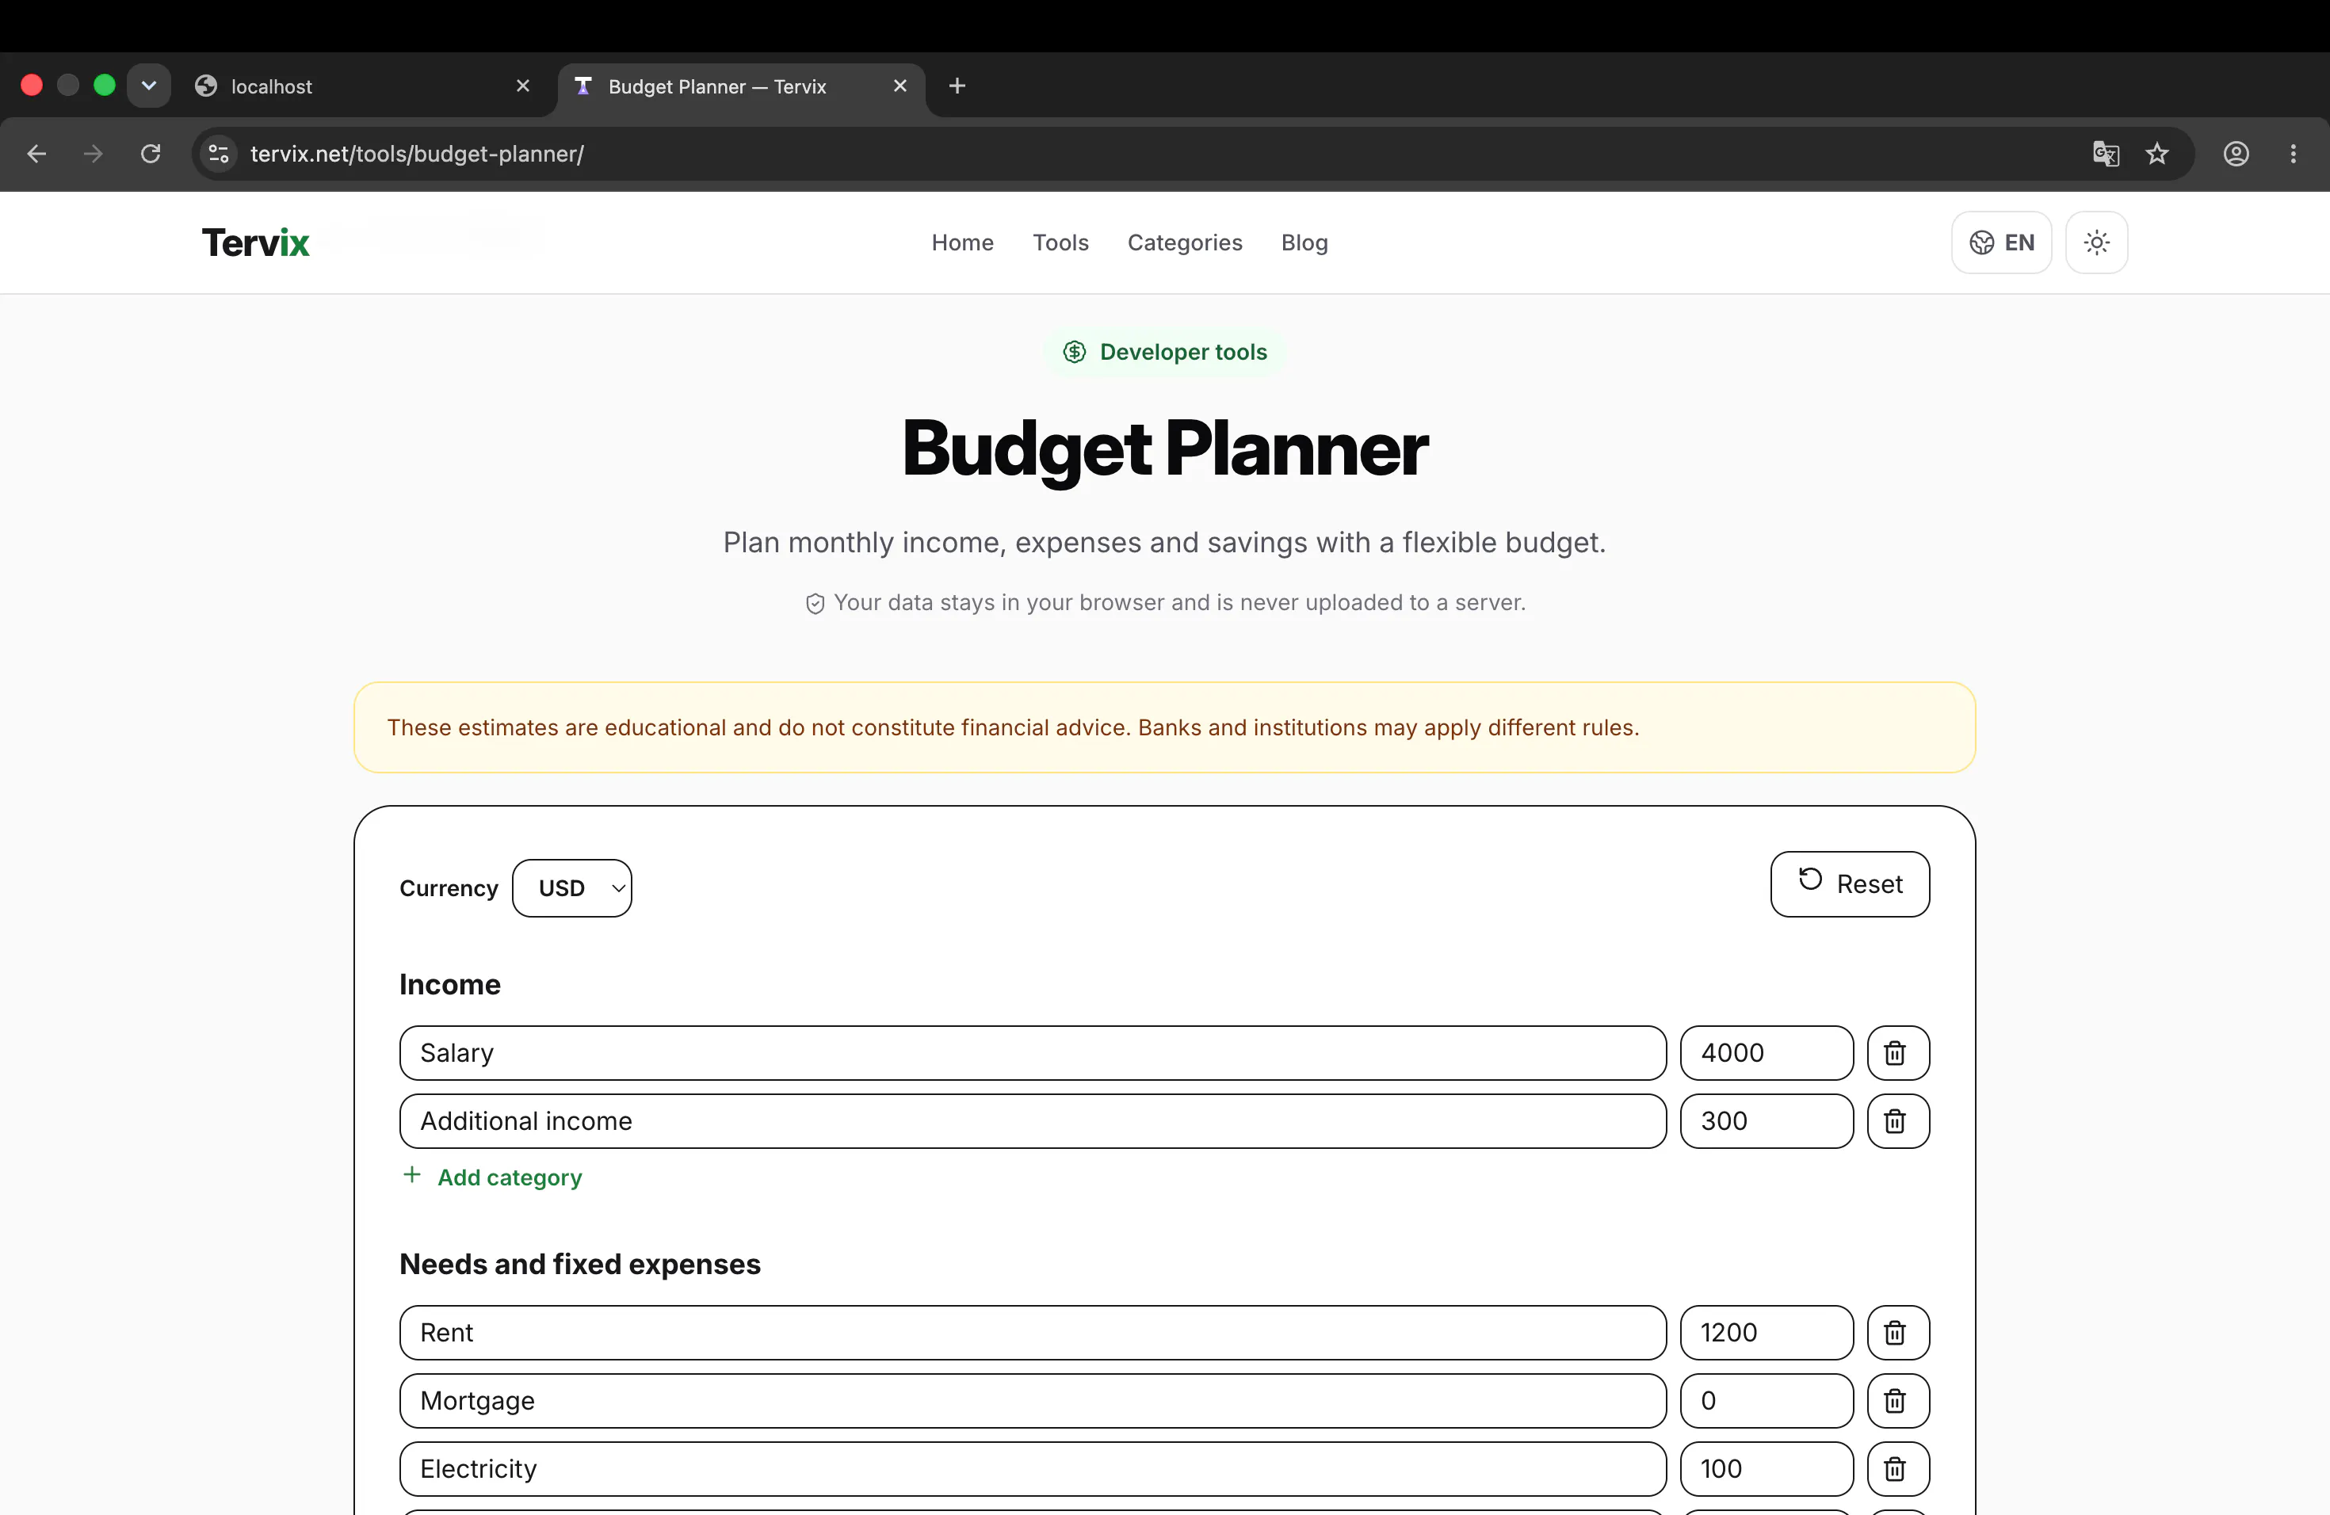Screen dimensions: 2330x1515
Task: Open the Categories nav link
Action: coord(1185,242)
